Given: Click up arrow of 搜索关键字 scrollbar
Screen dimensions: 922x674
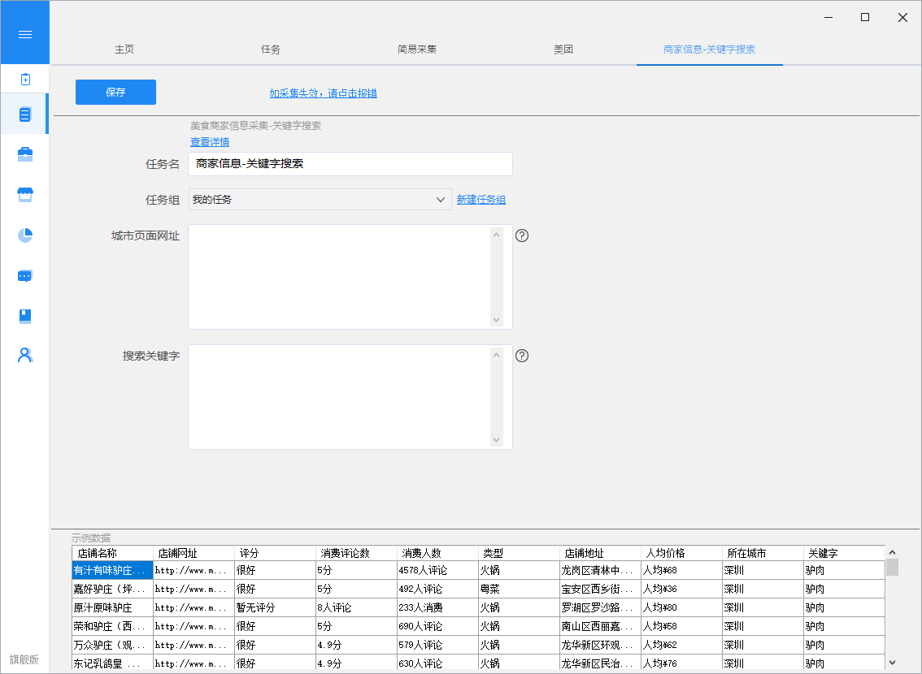Looking at the screenshot, I should (x=496, y=355).
